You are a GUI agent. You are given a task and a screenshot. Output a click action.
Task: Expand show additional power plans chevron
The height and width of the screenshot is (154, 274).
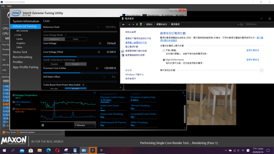261,70
